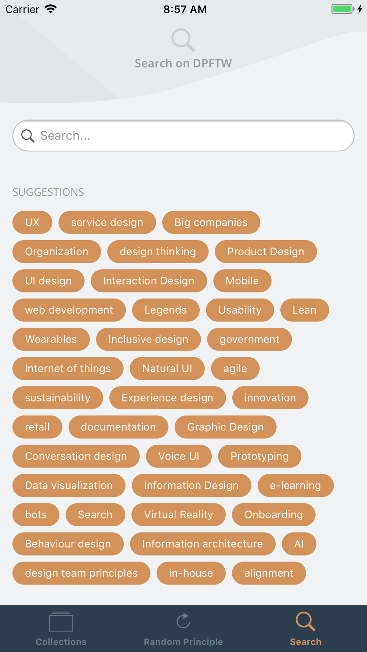
Task: Select the Usability tag
Action: (x=240, y=310)
